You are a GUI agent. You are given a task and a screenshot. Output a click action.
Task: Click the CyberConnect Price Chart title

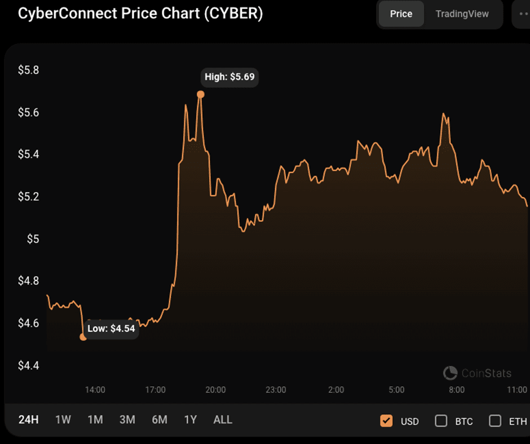pos(140,14)
